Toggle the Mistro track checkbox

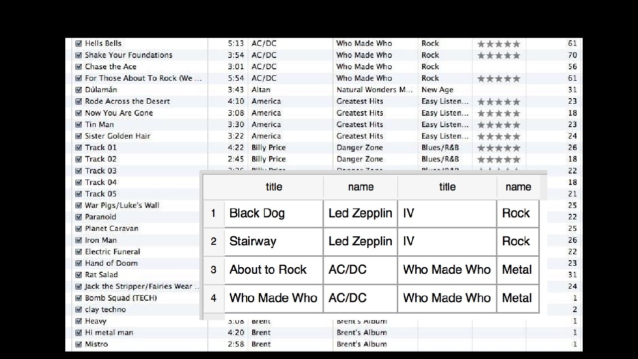(x=78, y=344)
